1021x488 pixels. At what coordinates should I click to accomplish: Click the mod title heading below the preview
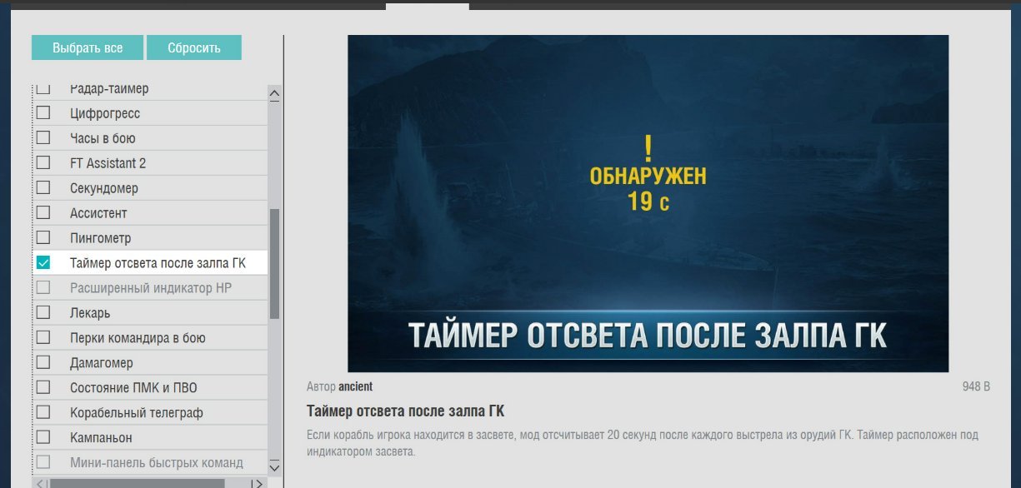405,411
